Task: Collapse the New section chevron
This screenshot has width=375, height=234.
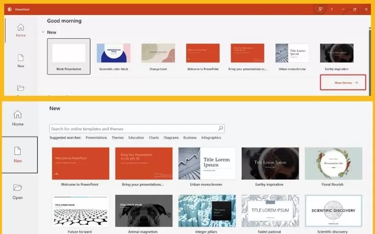Action: coord(43,32)
